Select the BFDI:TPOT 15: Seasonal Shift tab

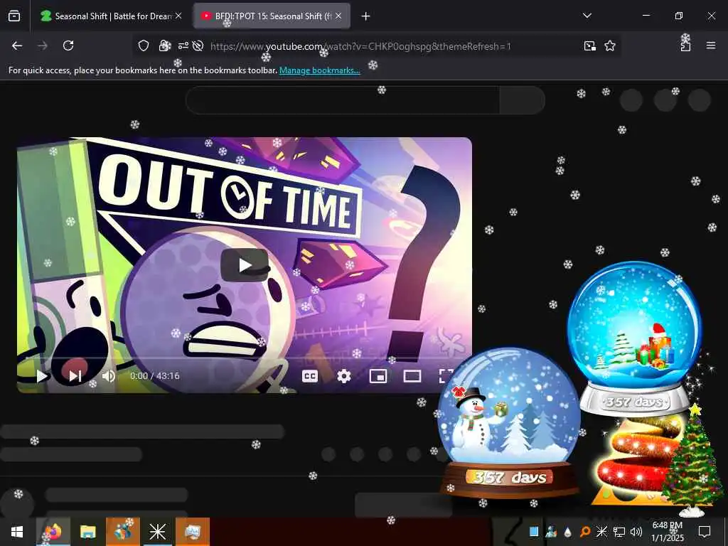(272, 16)
